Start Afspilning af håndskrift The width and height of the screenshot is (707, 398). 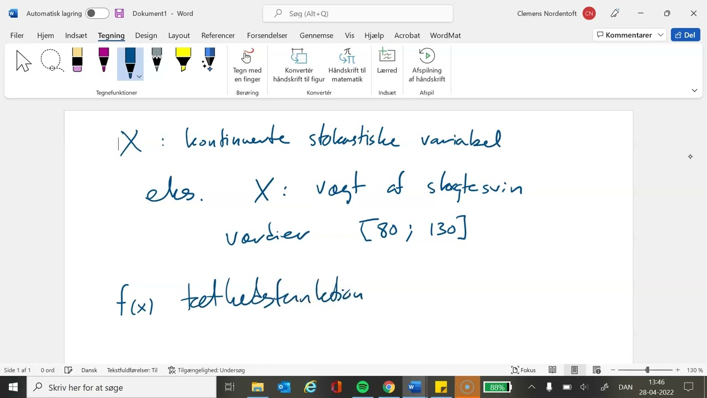pyautogui.click(x=427, y=65)
